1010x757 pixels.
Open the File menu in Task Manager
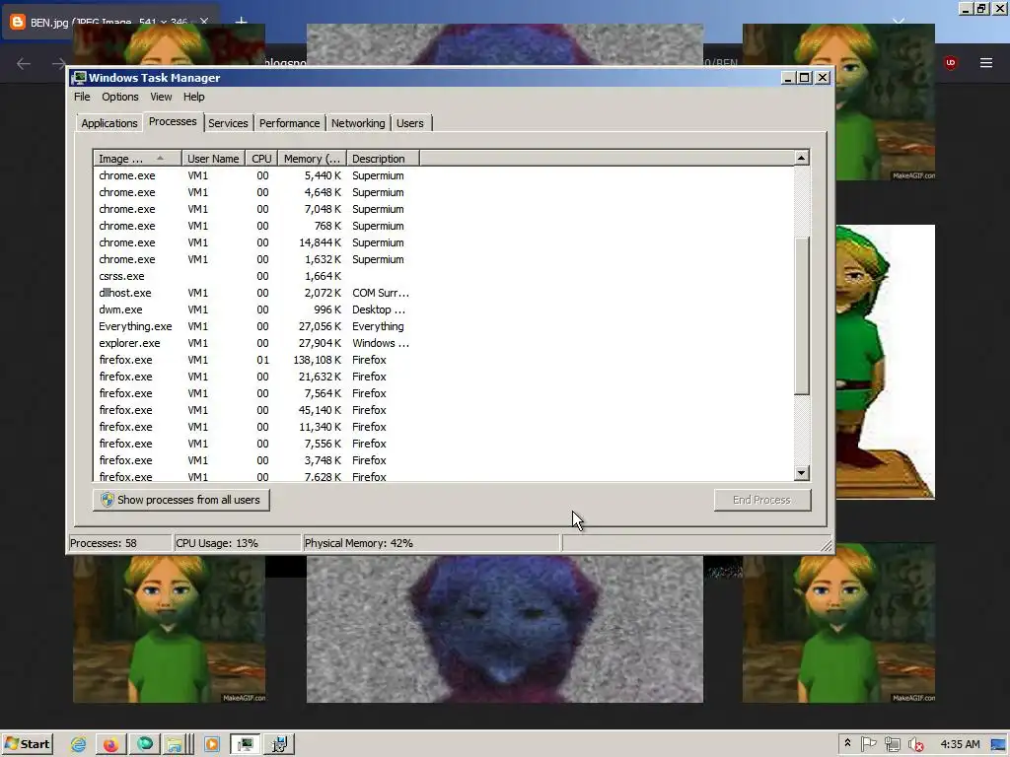(82, 97)
